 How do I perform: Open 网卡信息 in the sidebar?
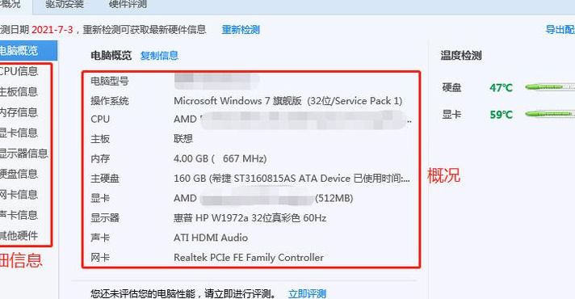19,194
